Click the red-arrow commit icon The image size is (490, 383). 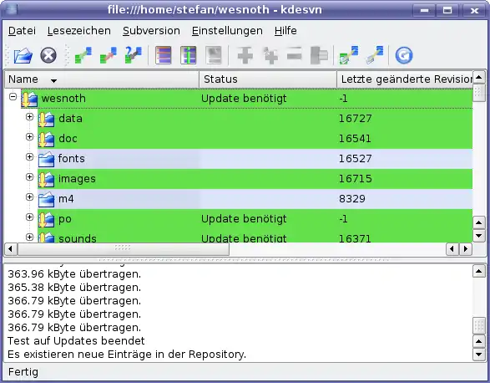(x=109, y=55)
